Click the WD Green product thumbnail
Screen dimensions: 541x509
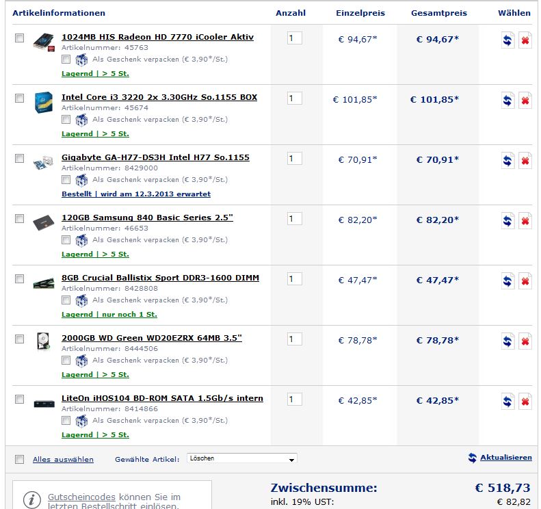[44, 341]
